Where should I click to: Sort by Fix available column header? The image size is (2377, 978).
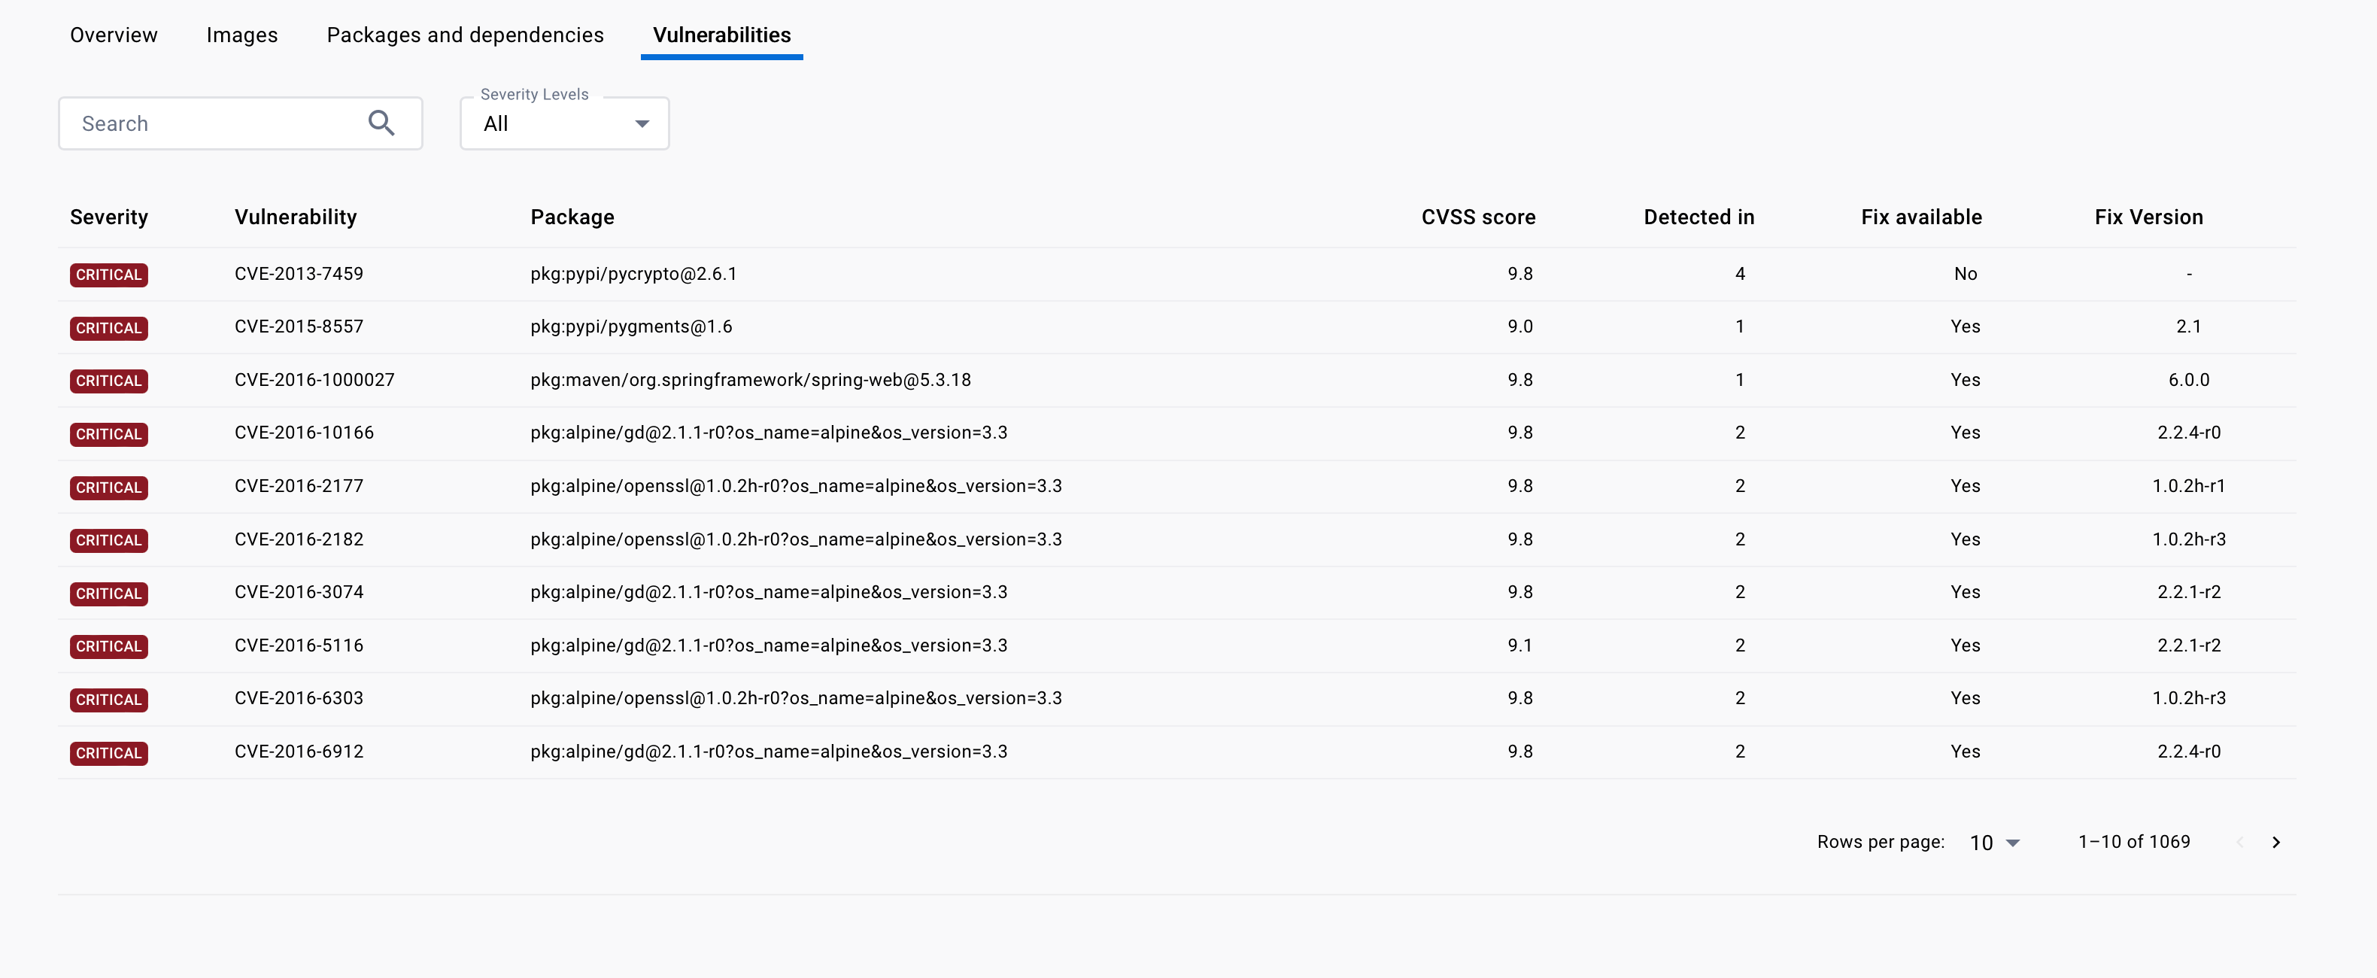[x=1921, y=217]
